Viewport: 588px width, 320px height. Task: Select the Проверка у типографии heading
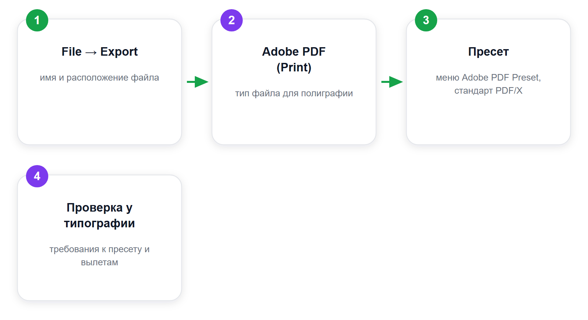pyautogui.click(x=100, y=215)
